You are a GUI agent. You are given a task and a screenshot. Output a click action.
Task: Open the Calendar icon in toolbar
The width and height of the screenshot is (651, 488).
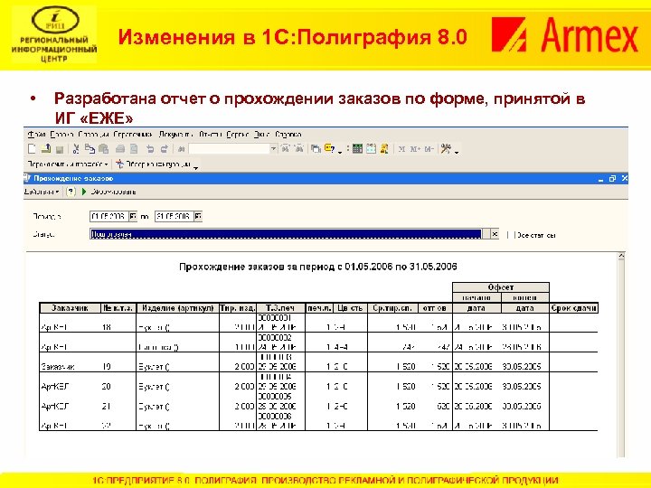[371, 148]
